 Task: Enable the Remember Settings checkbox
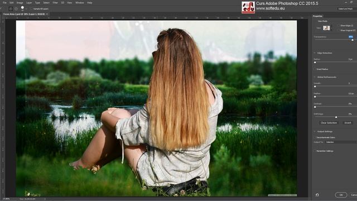[x=315, y=151]
